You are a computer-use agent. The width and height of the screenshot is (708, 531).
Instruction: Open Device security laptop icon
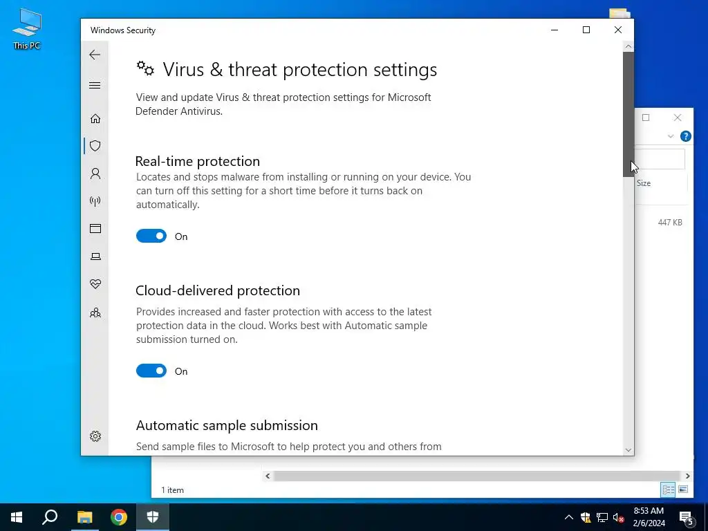[x=95, y=257]
